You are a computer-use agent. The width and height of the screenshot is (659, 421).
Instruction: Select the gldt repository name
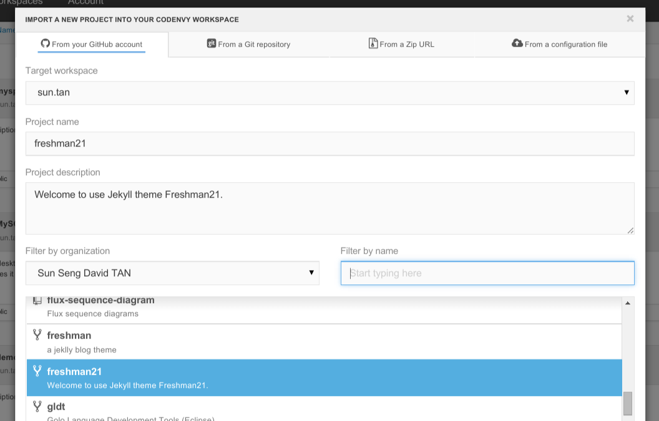(56, 407)
